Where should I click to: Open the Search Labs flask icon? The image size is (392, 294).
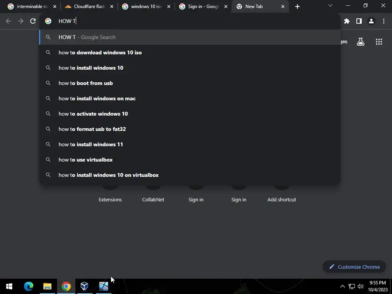point(361,42)
